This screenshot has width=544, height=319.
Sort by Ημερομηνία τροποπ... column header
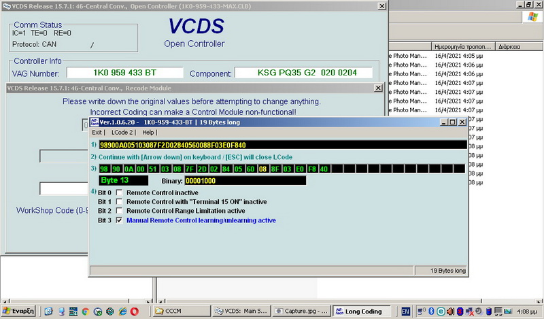point(463,46)
